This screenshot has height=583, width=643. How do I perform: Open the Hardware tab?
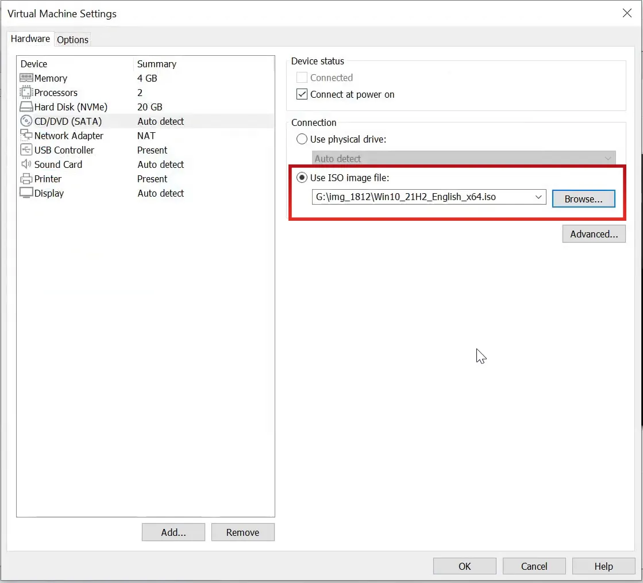pos(30,39)
